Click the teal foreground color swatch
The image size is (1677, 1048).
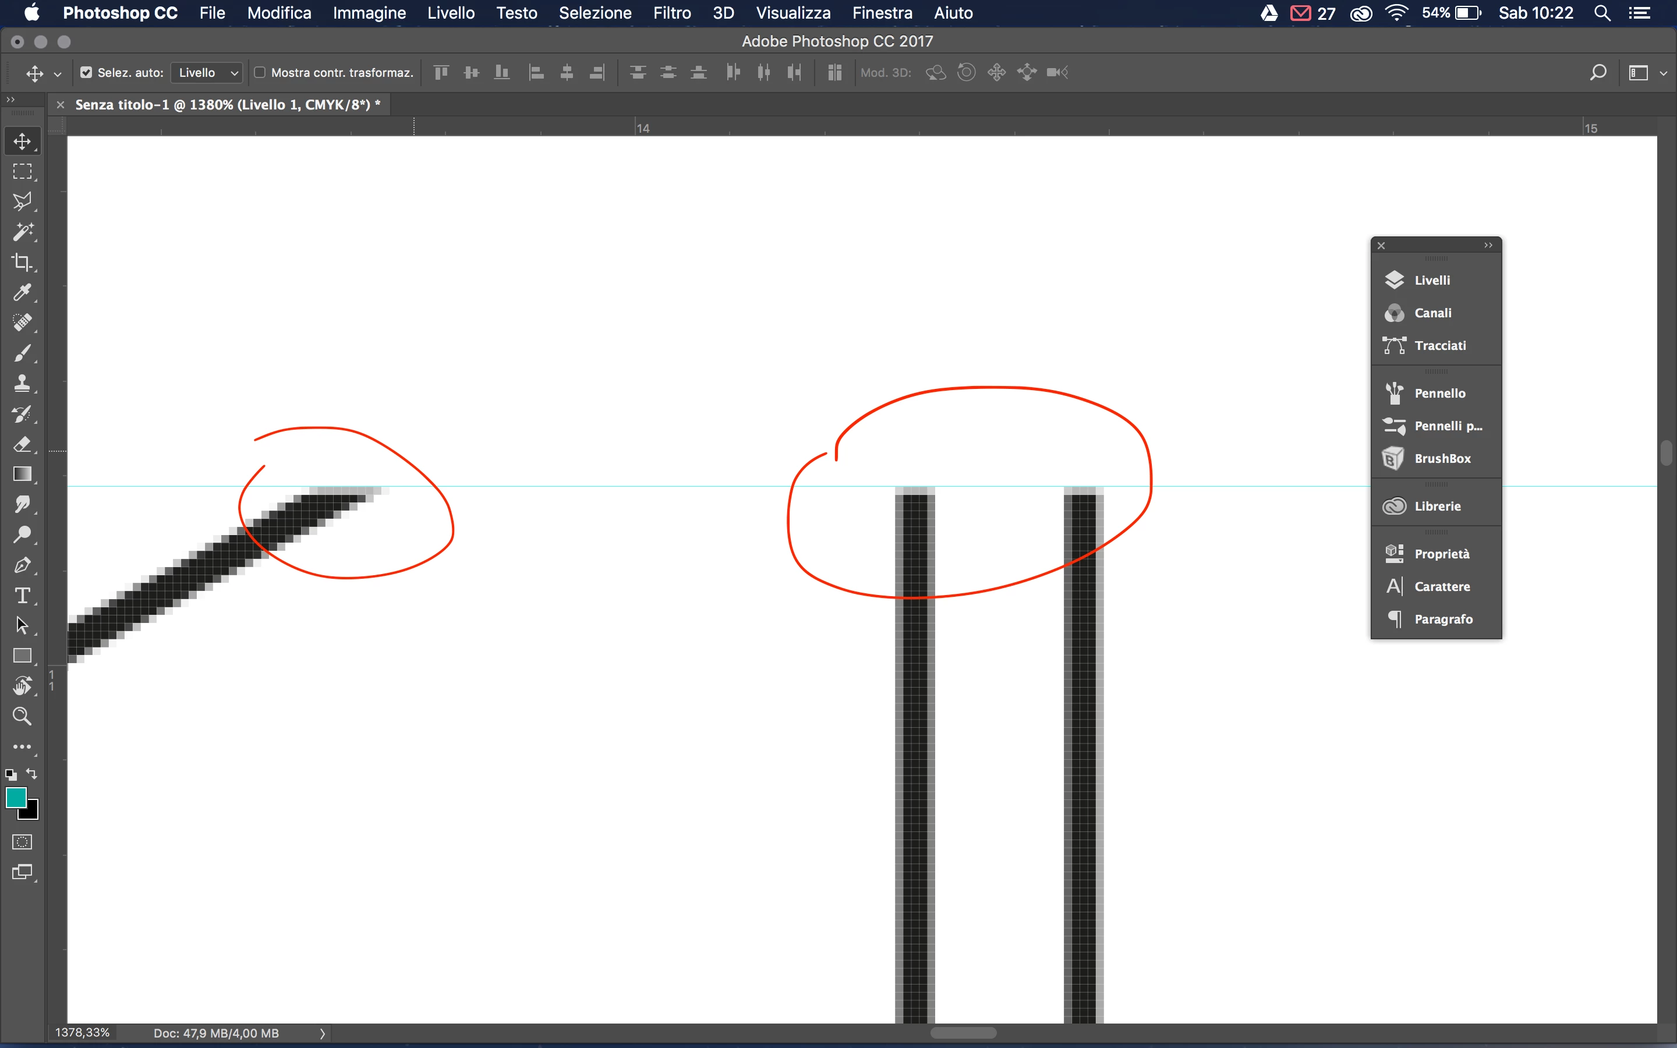16,797
